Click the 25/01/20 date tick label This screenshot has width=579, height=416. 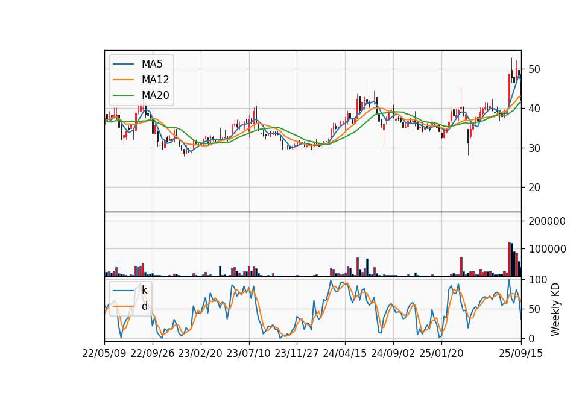(441, 353)
